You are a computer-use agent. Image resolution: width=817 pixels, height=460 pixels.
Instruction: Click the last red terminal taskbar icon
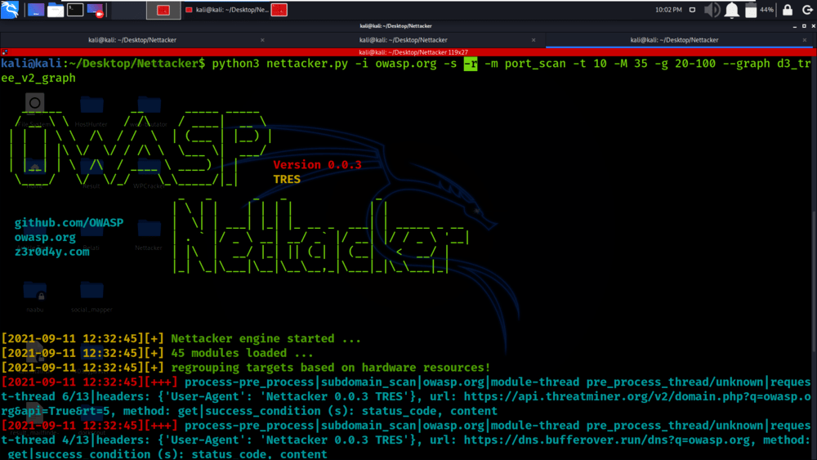click(279, 10)
